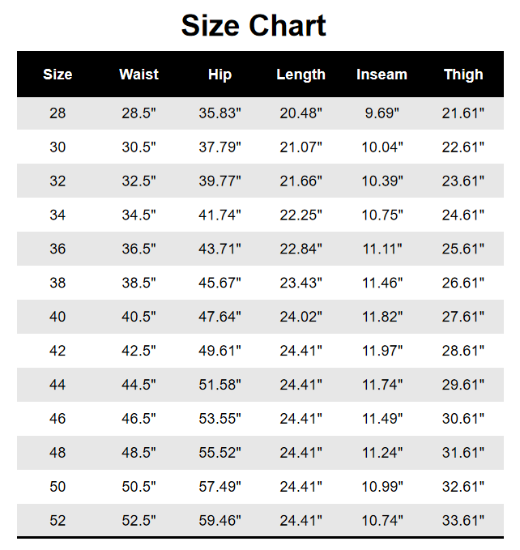The image size is (520, 550).
Task: Select the 46.5" waist measurement
Action: (139, 420)
